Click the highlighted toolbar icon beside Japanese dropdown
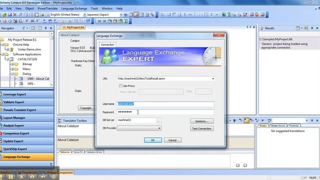320x180 pixels. click(136, 14)
